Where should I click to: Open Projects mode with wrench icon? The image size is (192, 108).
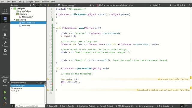(5, 44)
